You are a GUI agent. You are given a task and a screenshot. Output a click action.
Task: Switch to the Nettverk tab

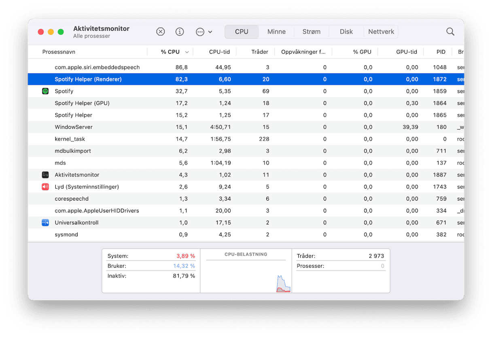click(381, 32)
